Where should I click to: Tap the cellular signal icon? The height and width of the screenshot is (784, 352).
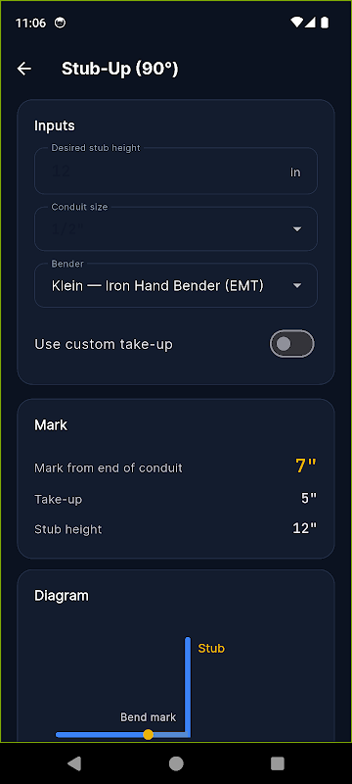point(310,23)
